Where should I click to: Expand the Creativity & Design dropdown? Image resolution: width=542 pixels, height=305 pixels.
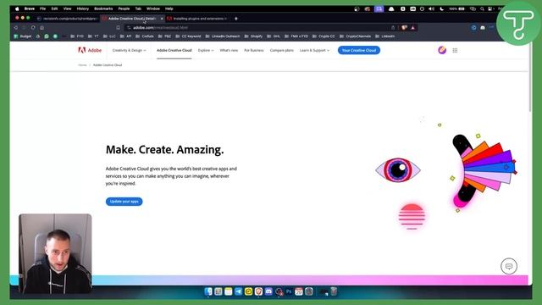pyautogui.click(x=130, y=51)
